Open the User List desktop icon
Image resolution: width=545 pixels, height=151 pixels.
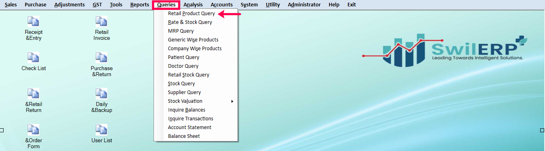pyautogui.click(x=102, y=134)
